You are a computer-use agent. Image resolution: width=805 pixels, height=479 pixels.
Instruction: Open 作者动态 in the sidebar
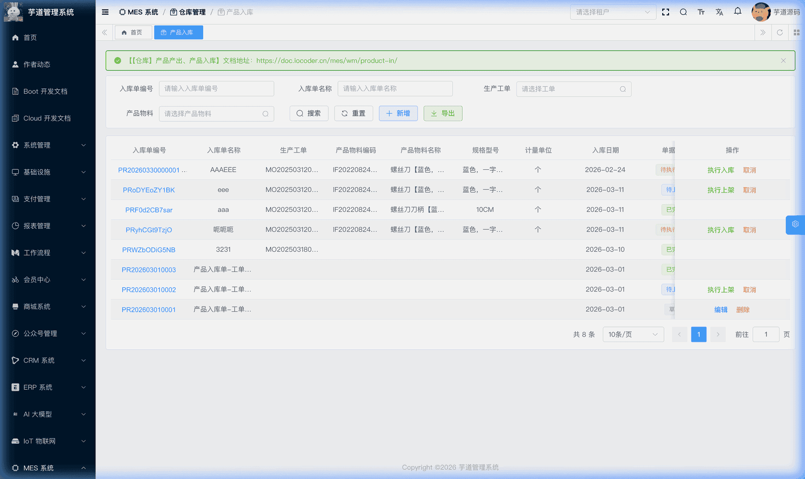pos(37,64)
